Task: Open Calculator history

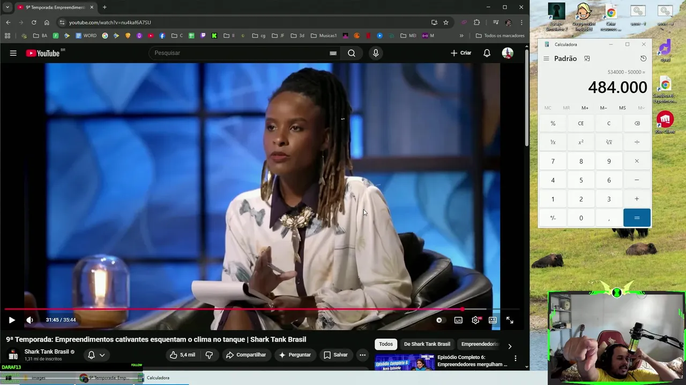Action: click(643, 59)
